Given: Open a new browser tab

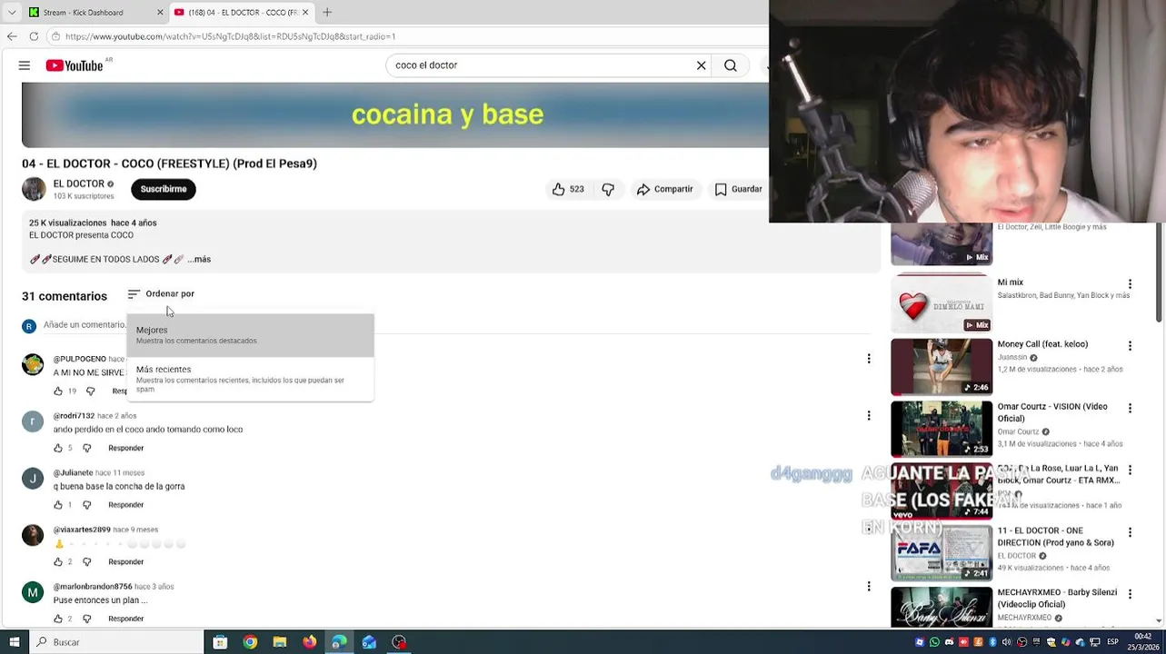Looking at the screenshot, I should (x=327, y=13).
